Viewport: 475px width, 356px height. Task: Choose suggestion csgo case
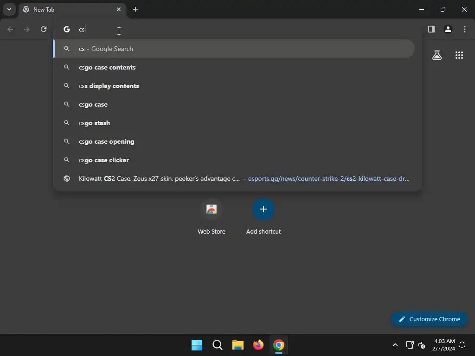(x=234, y=104)
